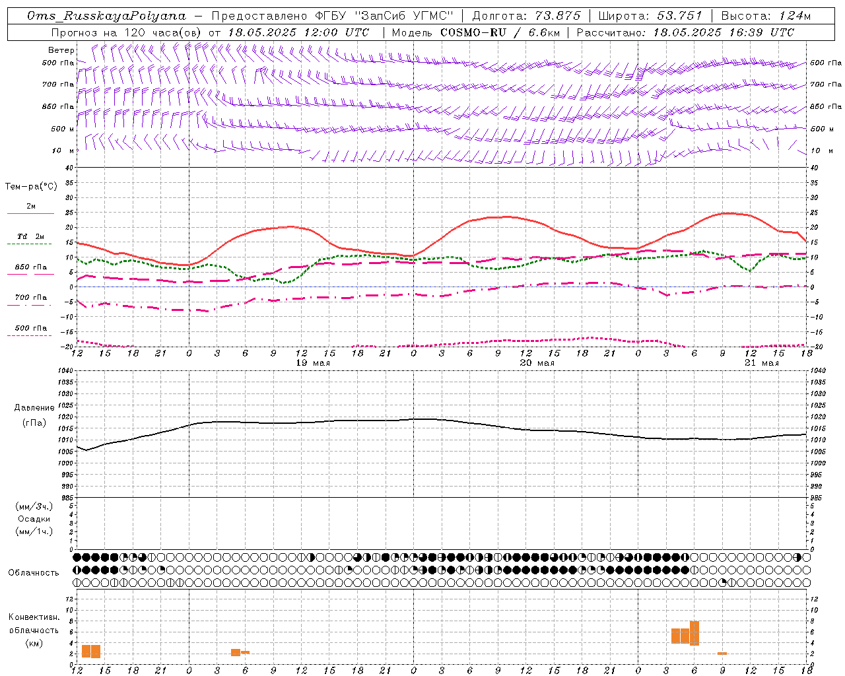
Task: Click the black pressure curve
Action: pos(442,420)
